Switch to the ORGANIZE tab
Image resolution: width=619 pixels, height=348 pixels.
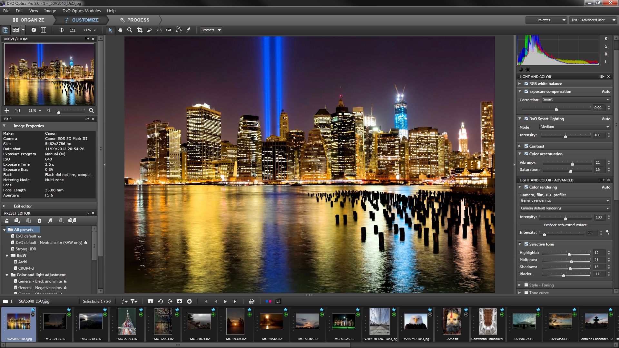(28, 20)
